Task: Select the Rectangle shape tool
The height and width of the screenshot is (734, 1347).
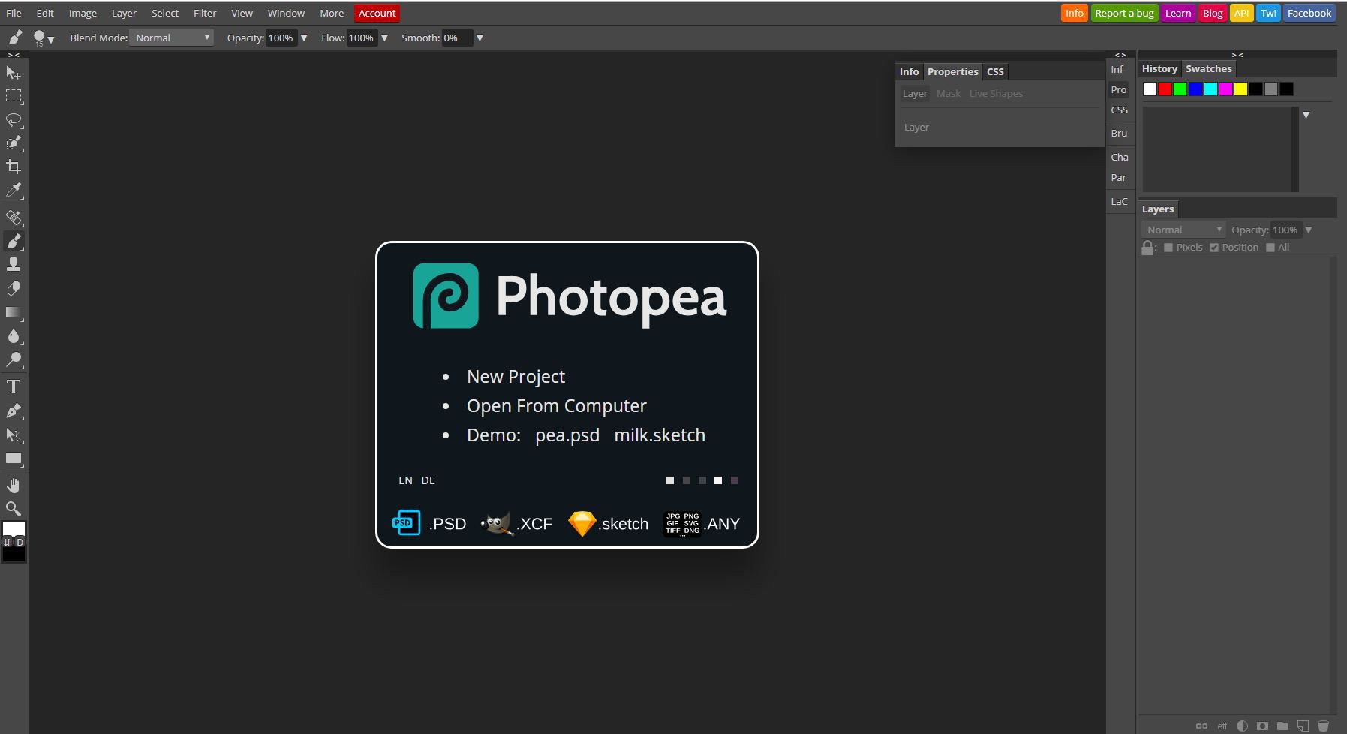Action: (x=14, y=459)
